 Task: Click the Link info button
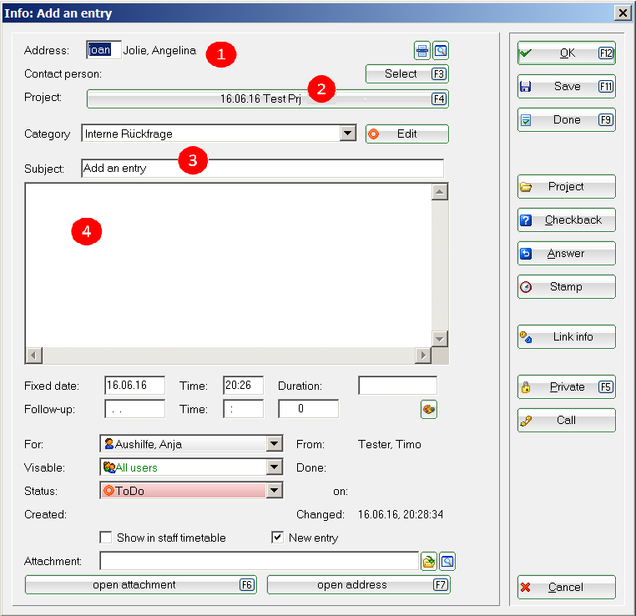(x=566, y=336)
